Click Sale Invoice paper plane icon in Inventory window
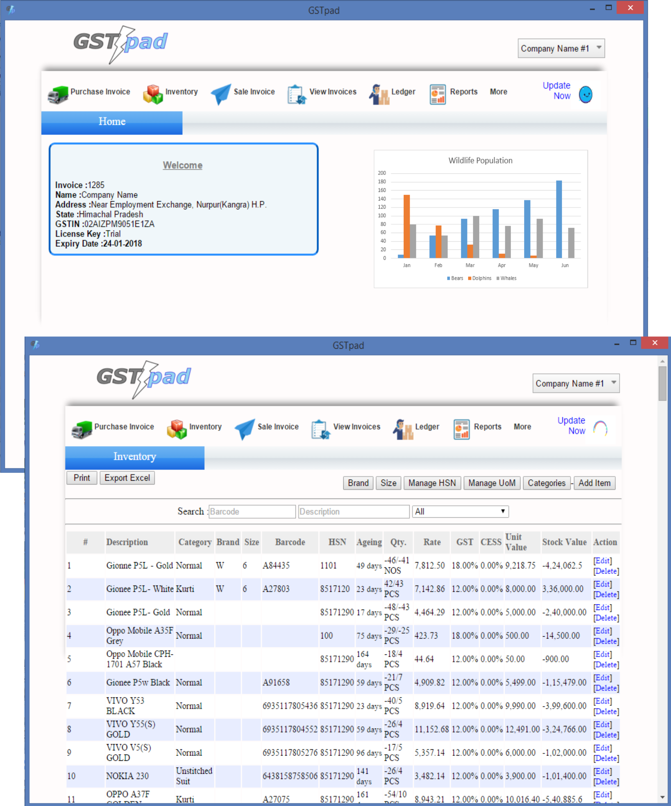671x806 pixels. [245, 429]
